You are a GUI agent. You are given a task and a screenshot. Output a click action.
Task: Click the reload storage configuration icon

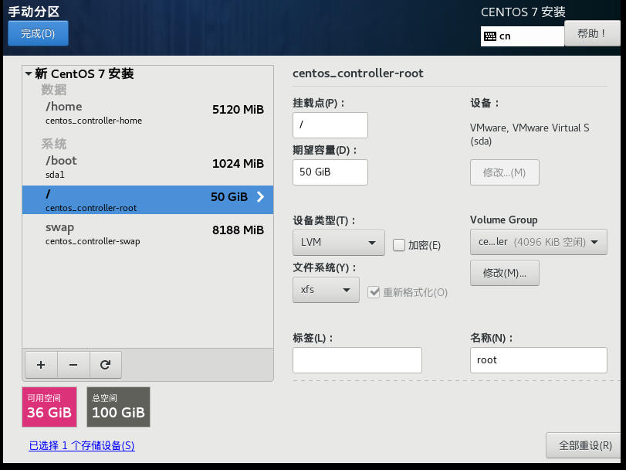coord(106,365)
